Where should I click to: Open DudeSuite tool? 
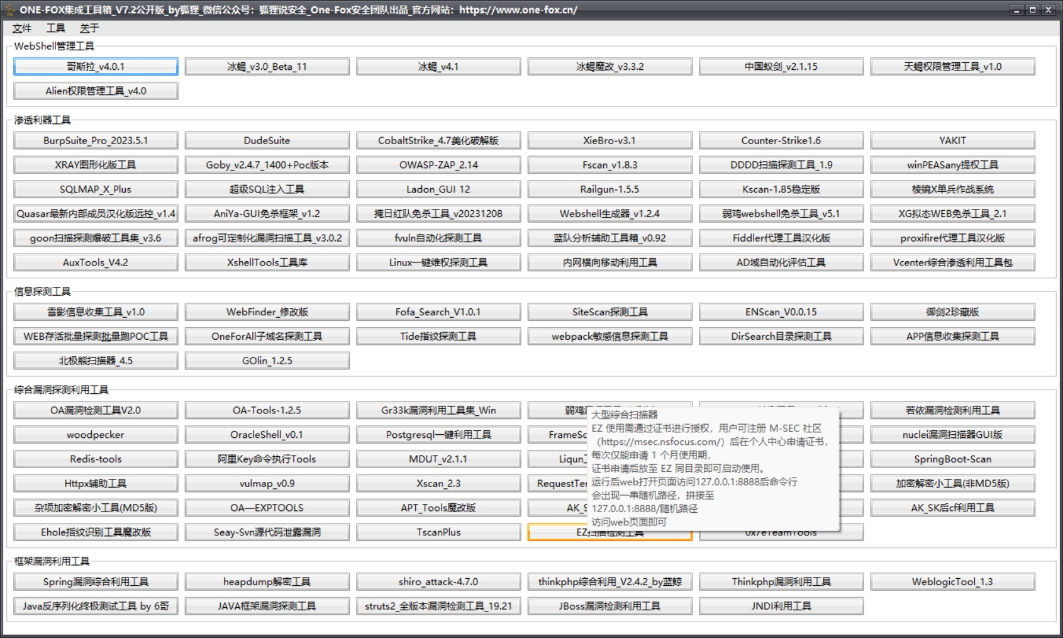tap(267, 141)
